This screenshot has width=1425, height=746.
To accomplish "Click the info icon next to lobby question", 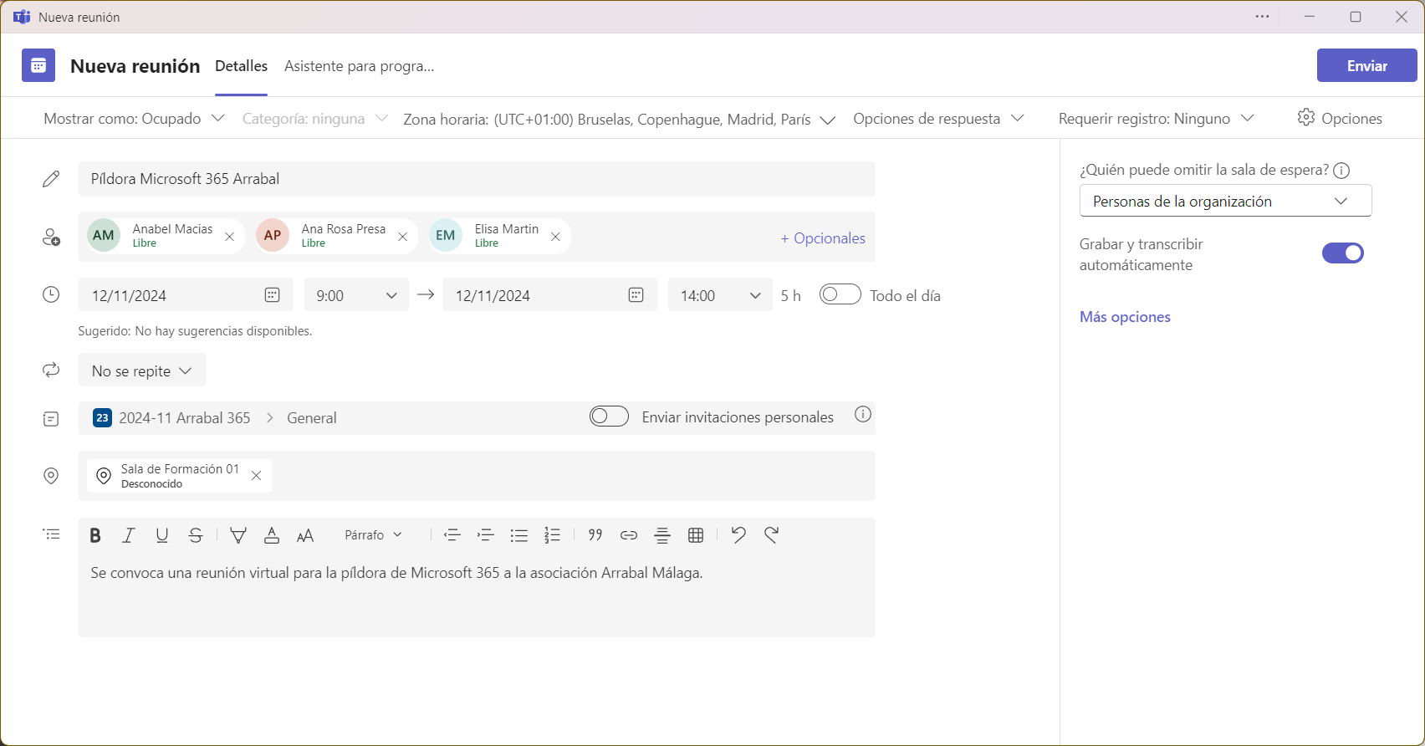I will coord(1341,171).
